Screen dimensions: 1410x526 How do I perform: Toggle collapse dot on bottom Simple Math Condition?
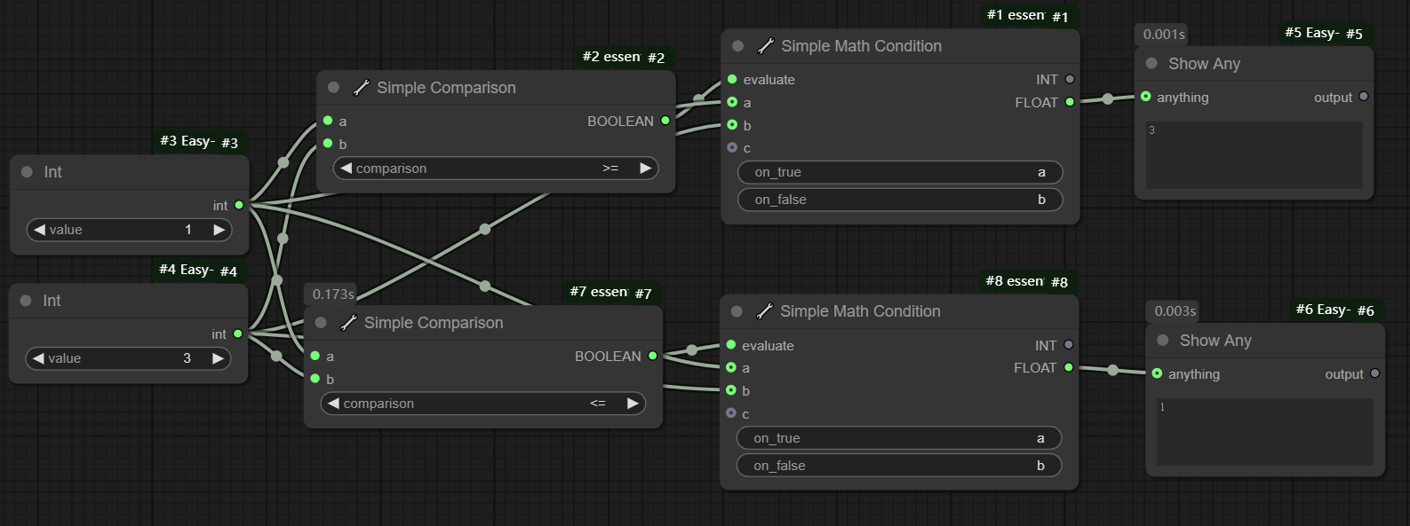pyautogui.click(x=737, y=311)
